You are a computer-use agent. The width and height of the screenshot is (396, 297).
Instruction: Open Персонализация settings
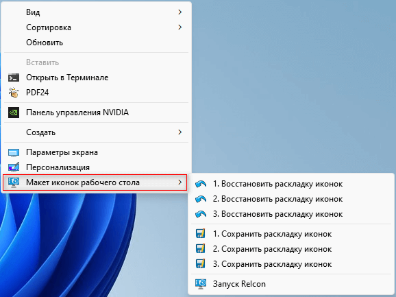coord(96,167)
